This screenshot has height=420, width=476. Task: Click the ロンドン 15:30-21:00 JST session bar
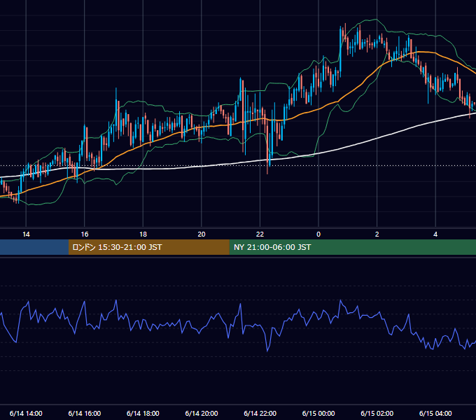(x=148, y=247)
